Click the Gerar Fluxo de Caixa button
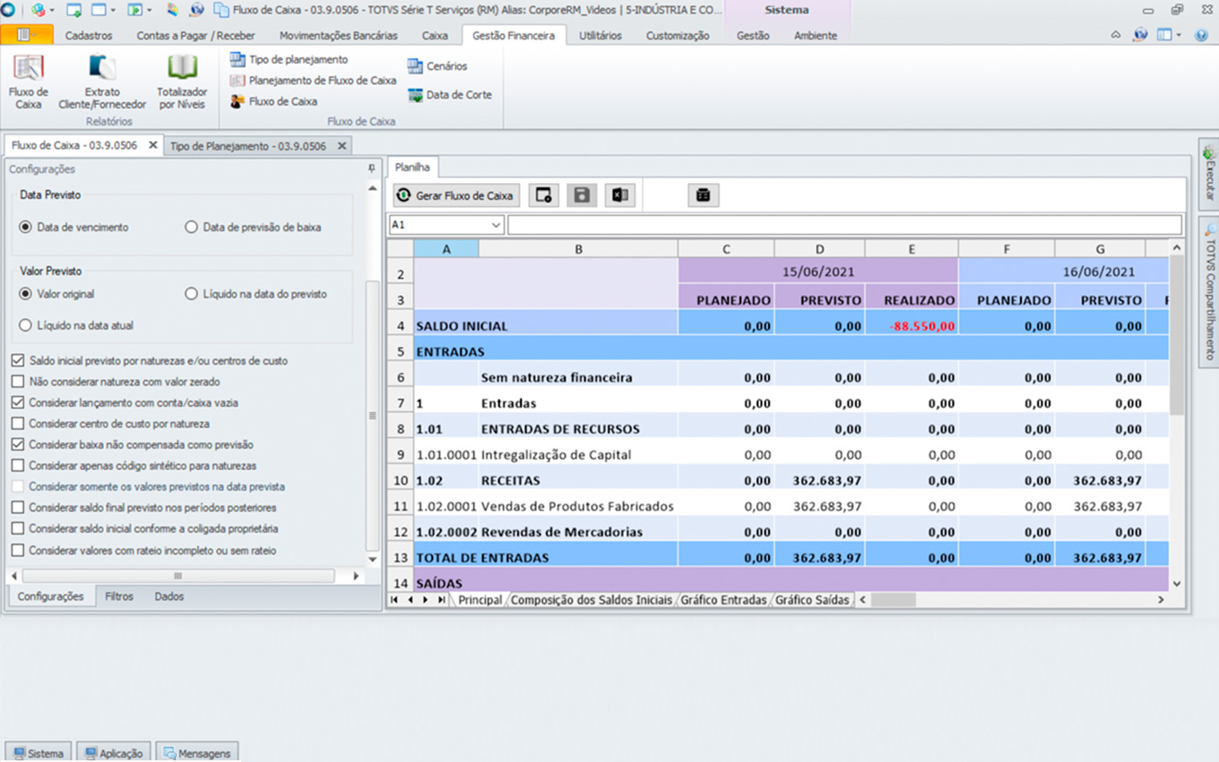This screenshot has height=762, width=1219. pyautogui.click(x=456, y=195)
